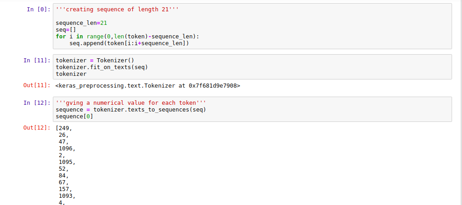Click the Out[11] output prompt

tap(37, 85)
